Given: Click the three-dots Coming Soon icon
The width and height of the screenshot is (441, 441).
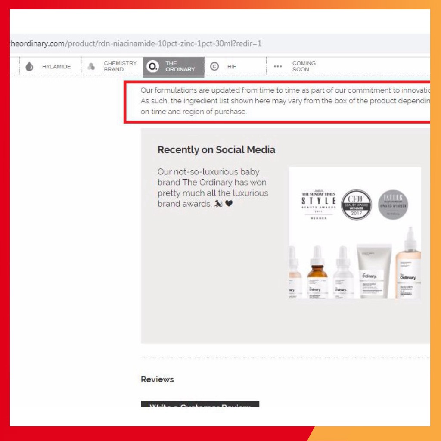Looking at the screenshot, I should click(278, 67).
